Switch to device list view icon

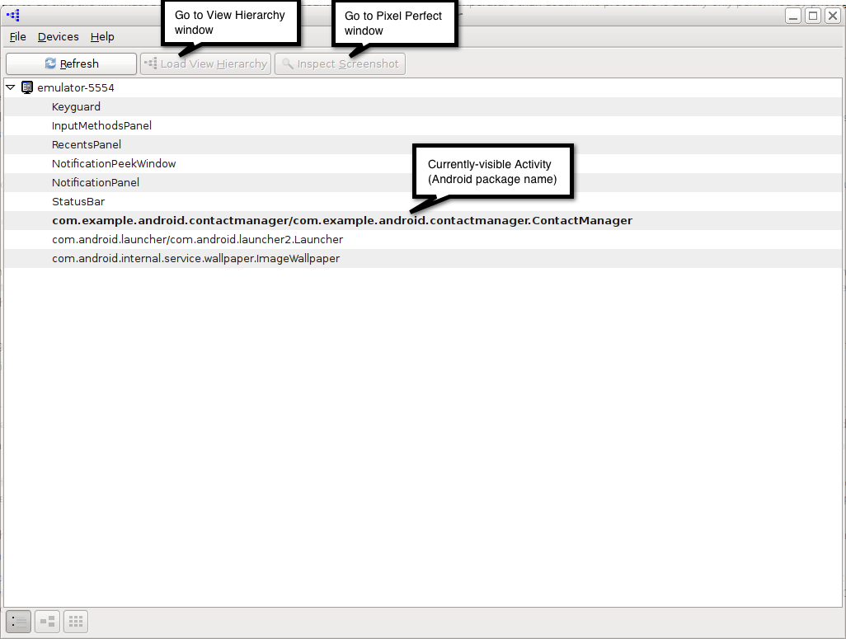pyautogui.click(x=18, y=622)
